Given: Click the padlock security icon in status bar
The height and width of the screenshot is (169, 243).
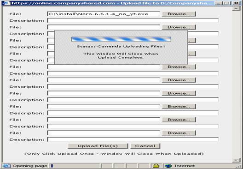Looking at the screenshot, I should coord(156,166).
